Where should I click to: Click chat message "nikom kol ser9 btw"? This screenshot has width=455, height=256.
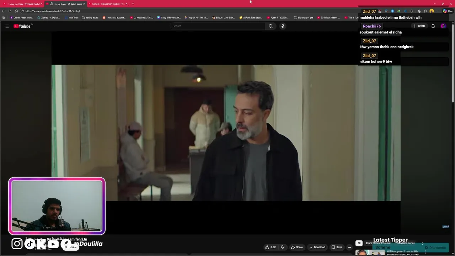tap(376, 62)
